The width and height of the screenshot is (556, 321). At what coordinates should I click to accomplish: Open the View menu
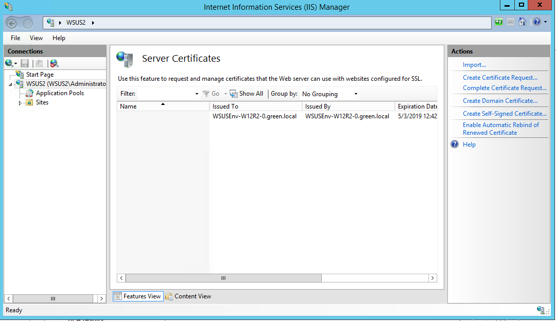(36, 38)
